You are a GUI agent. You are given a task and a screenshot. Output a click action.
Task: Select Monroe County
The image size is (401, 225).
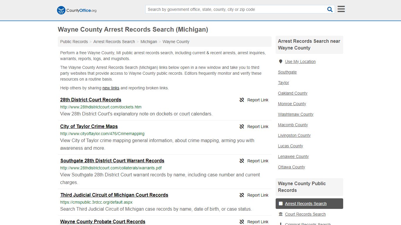click(292, 104)
